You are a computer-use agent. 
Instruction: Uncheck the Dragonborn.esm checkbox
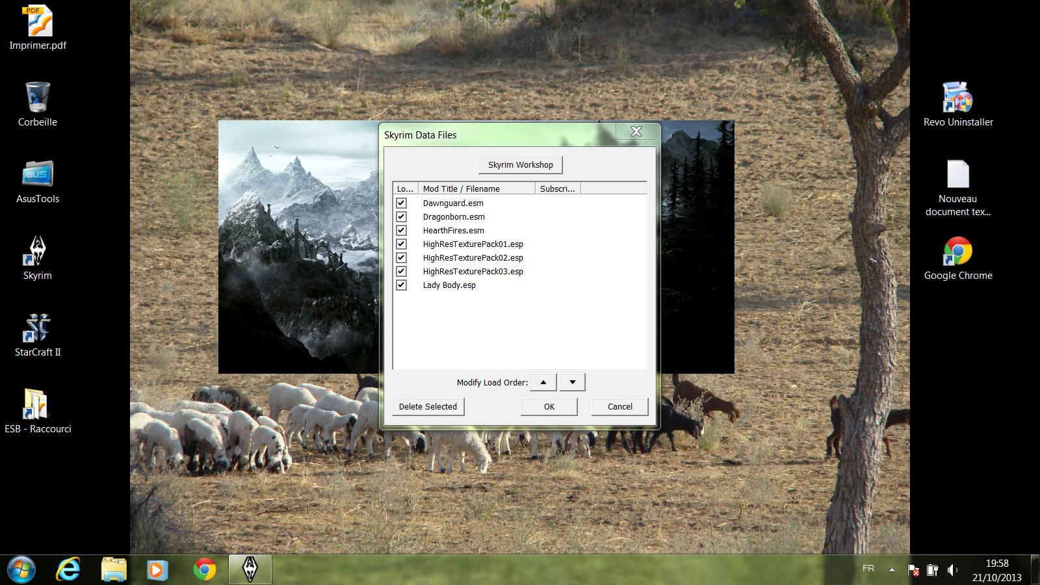click(401, 216)
